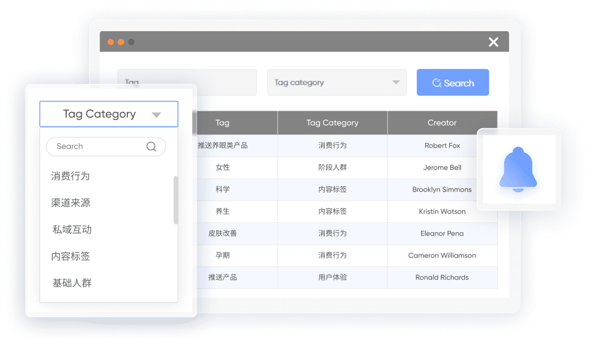592x345 pixels.
Task: Click the notification bell icon
Action: tap(519, 170)
